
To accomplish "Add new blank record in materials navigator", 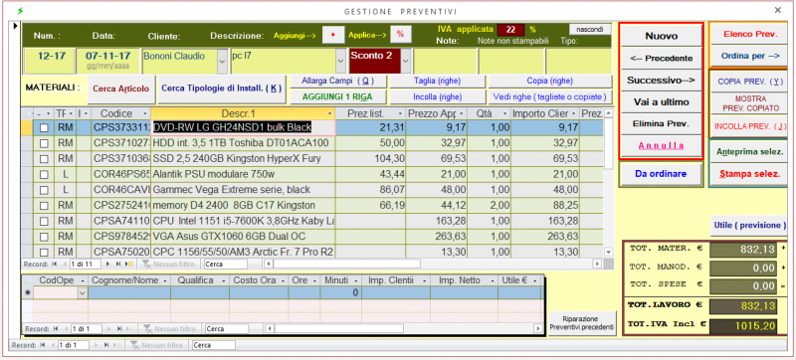I will pos(130,265).
